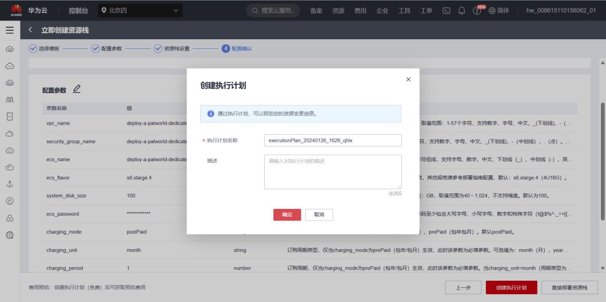Click the charging_unit parameter name

pos(62,250)
